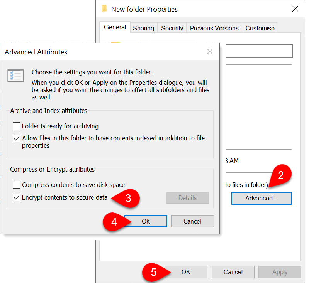The width and height of the screenshot is (321, 283).
Task: Close the New folder Properties window
Action: [295, 9]
